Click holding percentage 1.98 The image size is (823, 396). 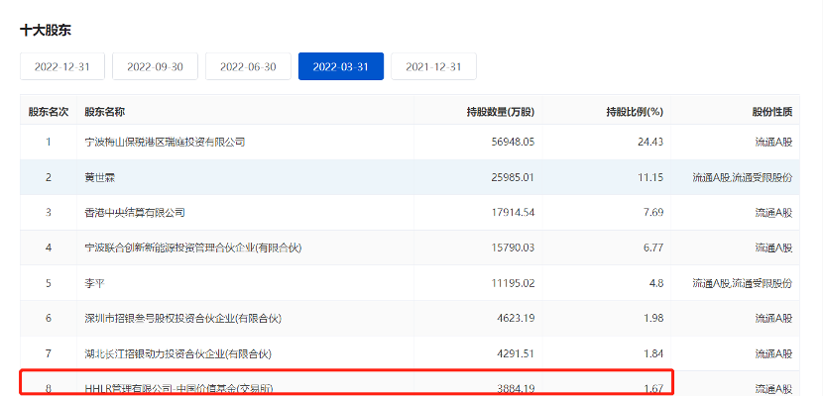[653, 318]
